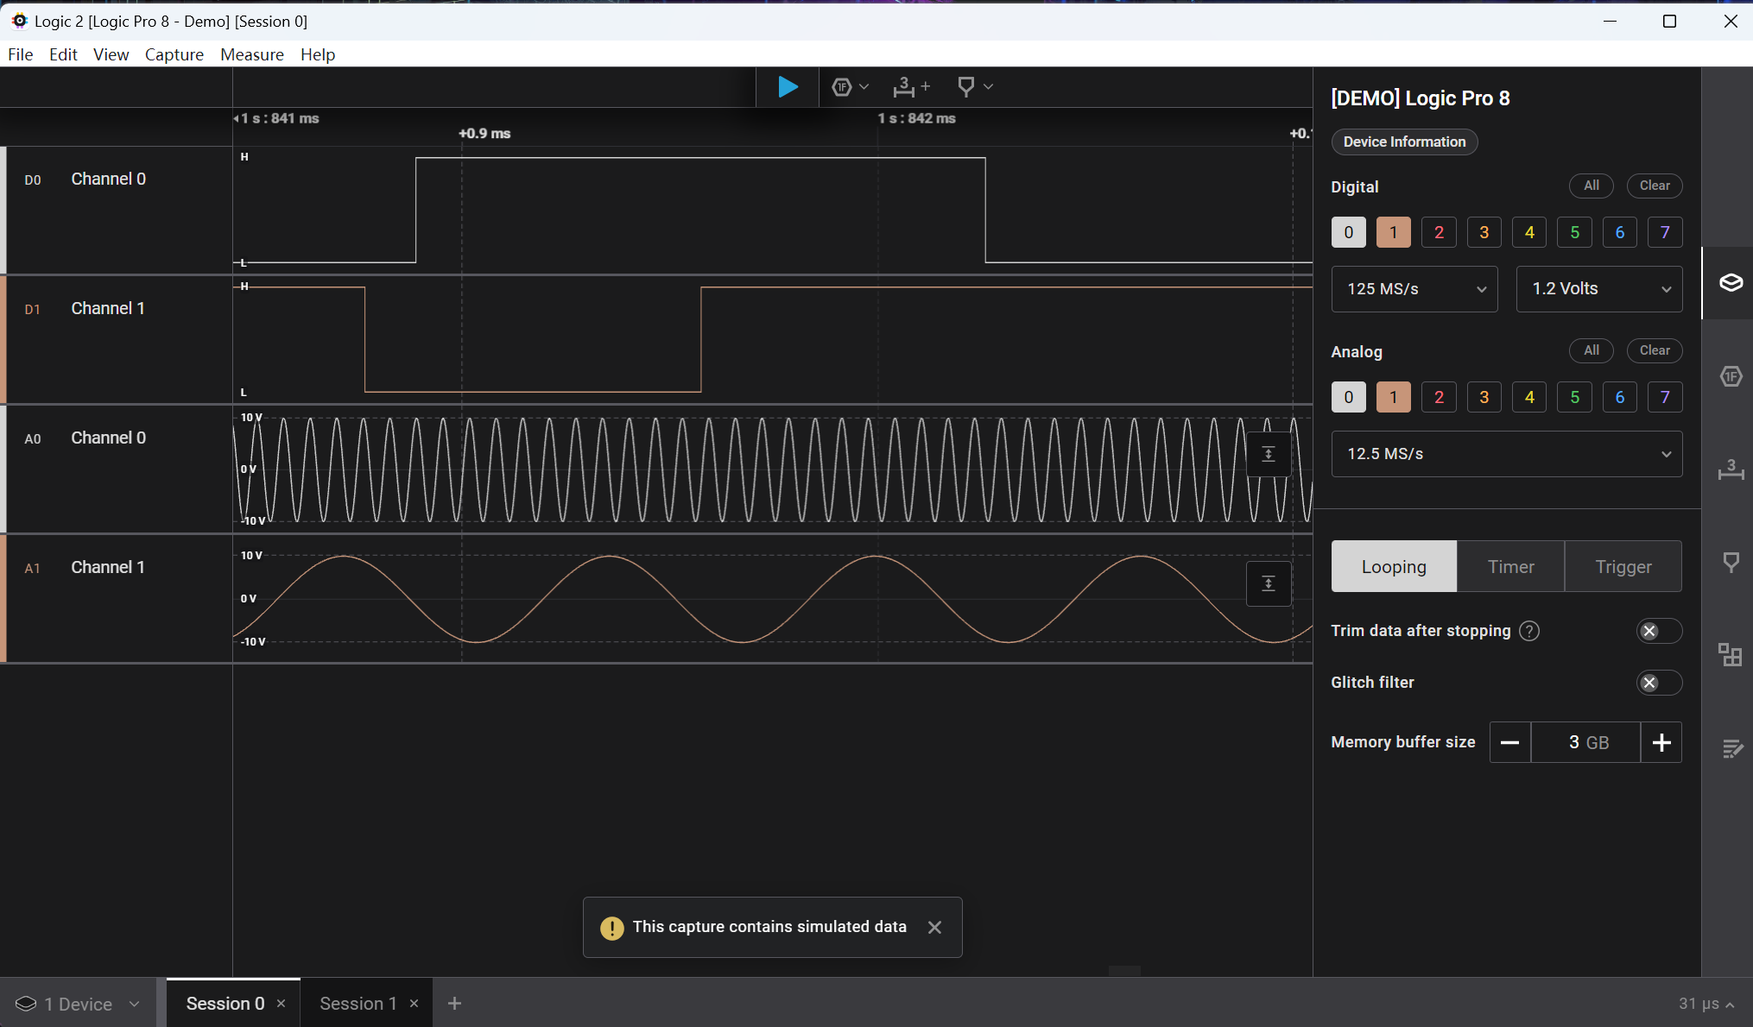The width and height of the screenshot is (1753, 1027).
Task: Expand the 1 Device dropdown
Action: 134,1004
